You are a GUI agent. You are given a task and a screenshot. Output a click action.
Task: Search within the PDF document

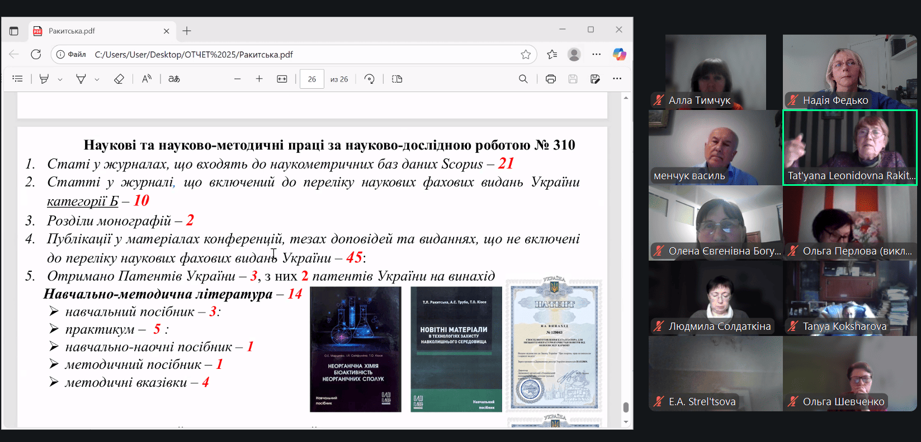point(523,79)
